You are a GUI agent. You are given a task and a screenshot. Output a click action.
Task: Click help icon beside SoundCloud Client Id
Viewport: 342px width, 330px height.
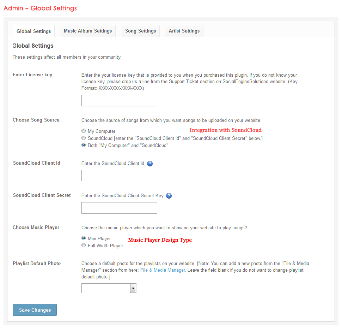150,164
